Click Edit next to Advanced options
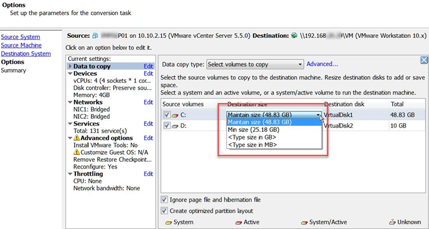The image size is (429, 229). (x=148, y=138)
